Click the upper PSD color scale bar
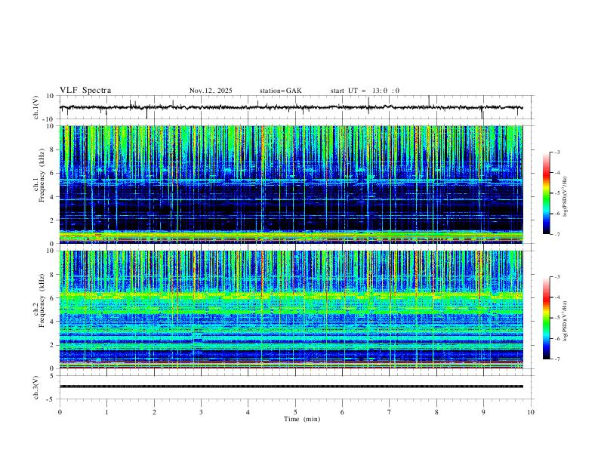Screen dimensions: 598x462 [x=547, y=193]
